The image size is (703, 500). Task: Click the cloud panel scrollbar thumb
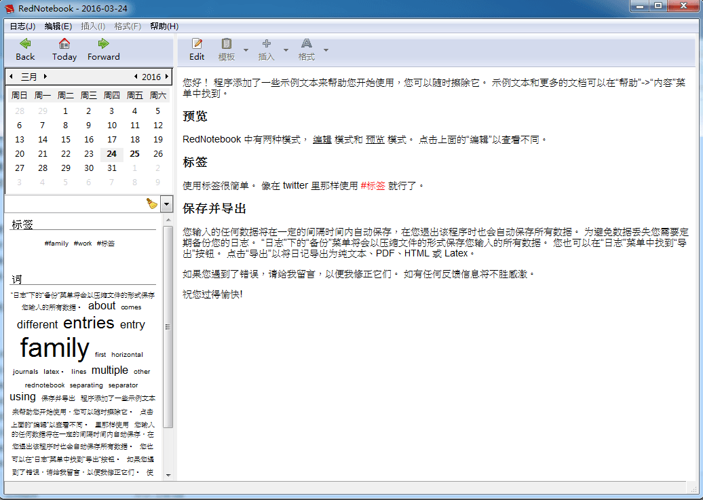(168, 326)
